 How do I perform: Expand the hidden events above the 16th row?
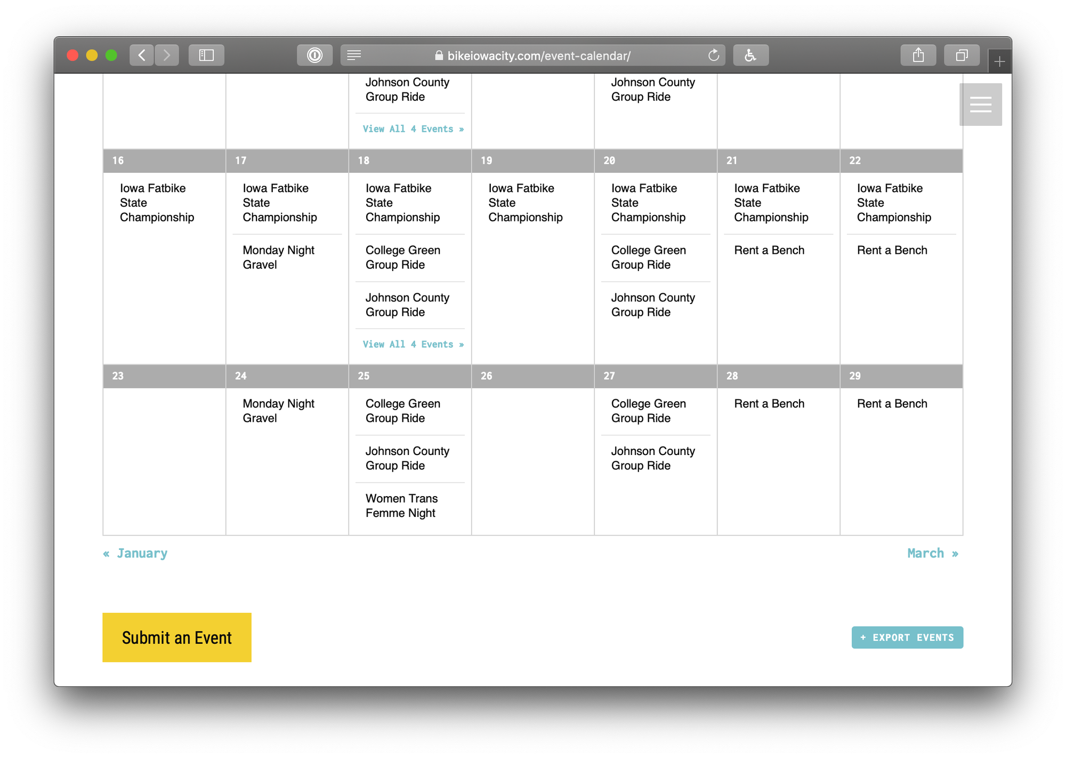(413, 129)
